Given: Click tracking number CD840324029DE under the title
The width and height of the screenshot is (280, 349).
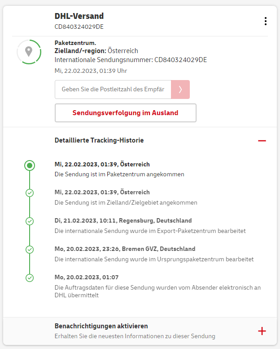Looking at the screenshot, I should pyautogui.click(x=79, y=27).
